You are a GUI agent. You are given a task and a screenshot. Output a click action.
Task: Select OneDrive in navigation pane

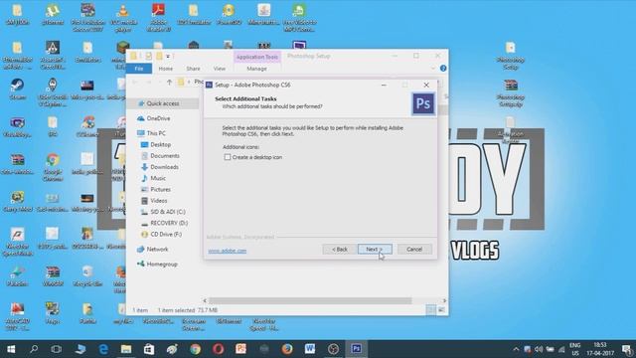[x=158, y=118]
